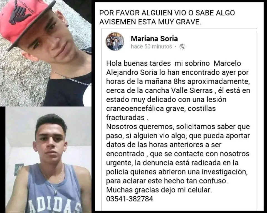
Task: Open the photo with the red cap
Action: point(46,53)
